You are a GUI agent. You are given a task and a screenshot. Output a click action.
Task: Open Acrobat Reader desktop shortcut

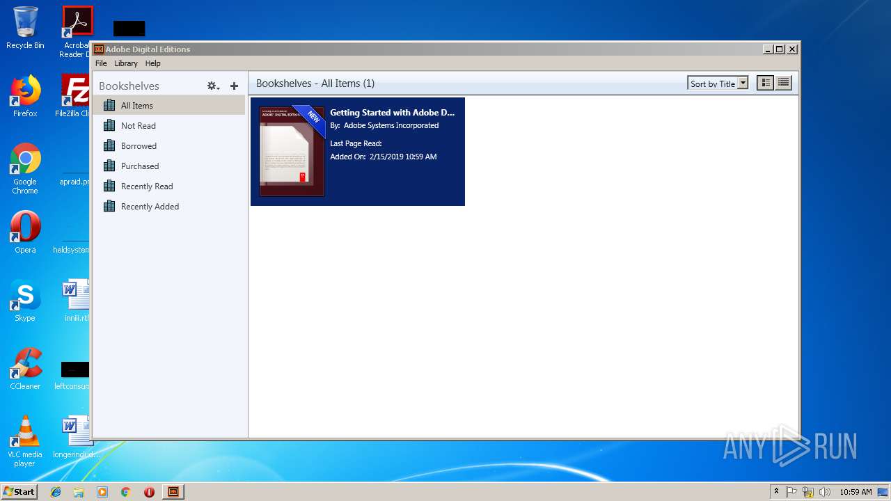pos(77,31)
